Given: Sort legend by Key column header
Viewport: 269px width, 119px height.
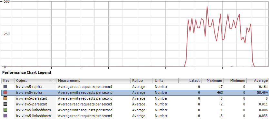Looking at the screenshot, I should (x=8, y=81).
